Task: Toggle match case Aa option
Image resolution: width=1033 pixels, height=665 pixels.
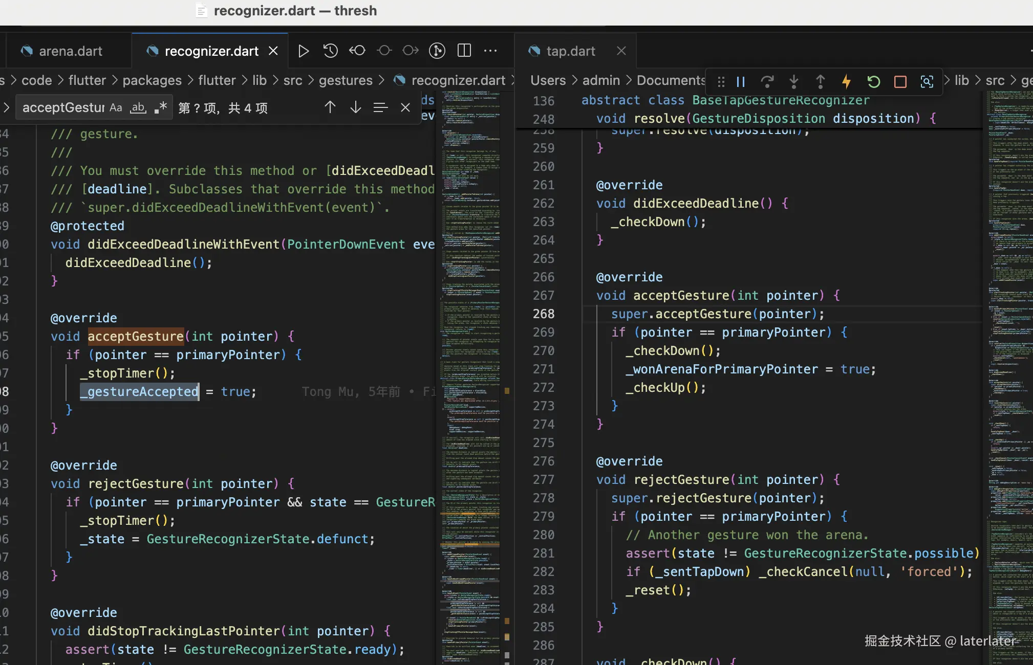Action: click(x=116, y=108)
